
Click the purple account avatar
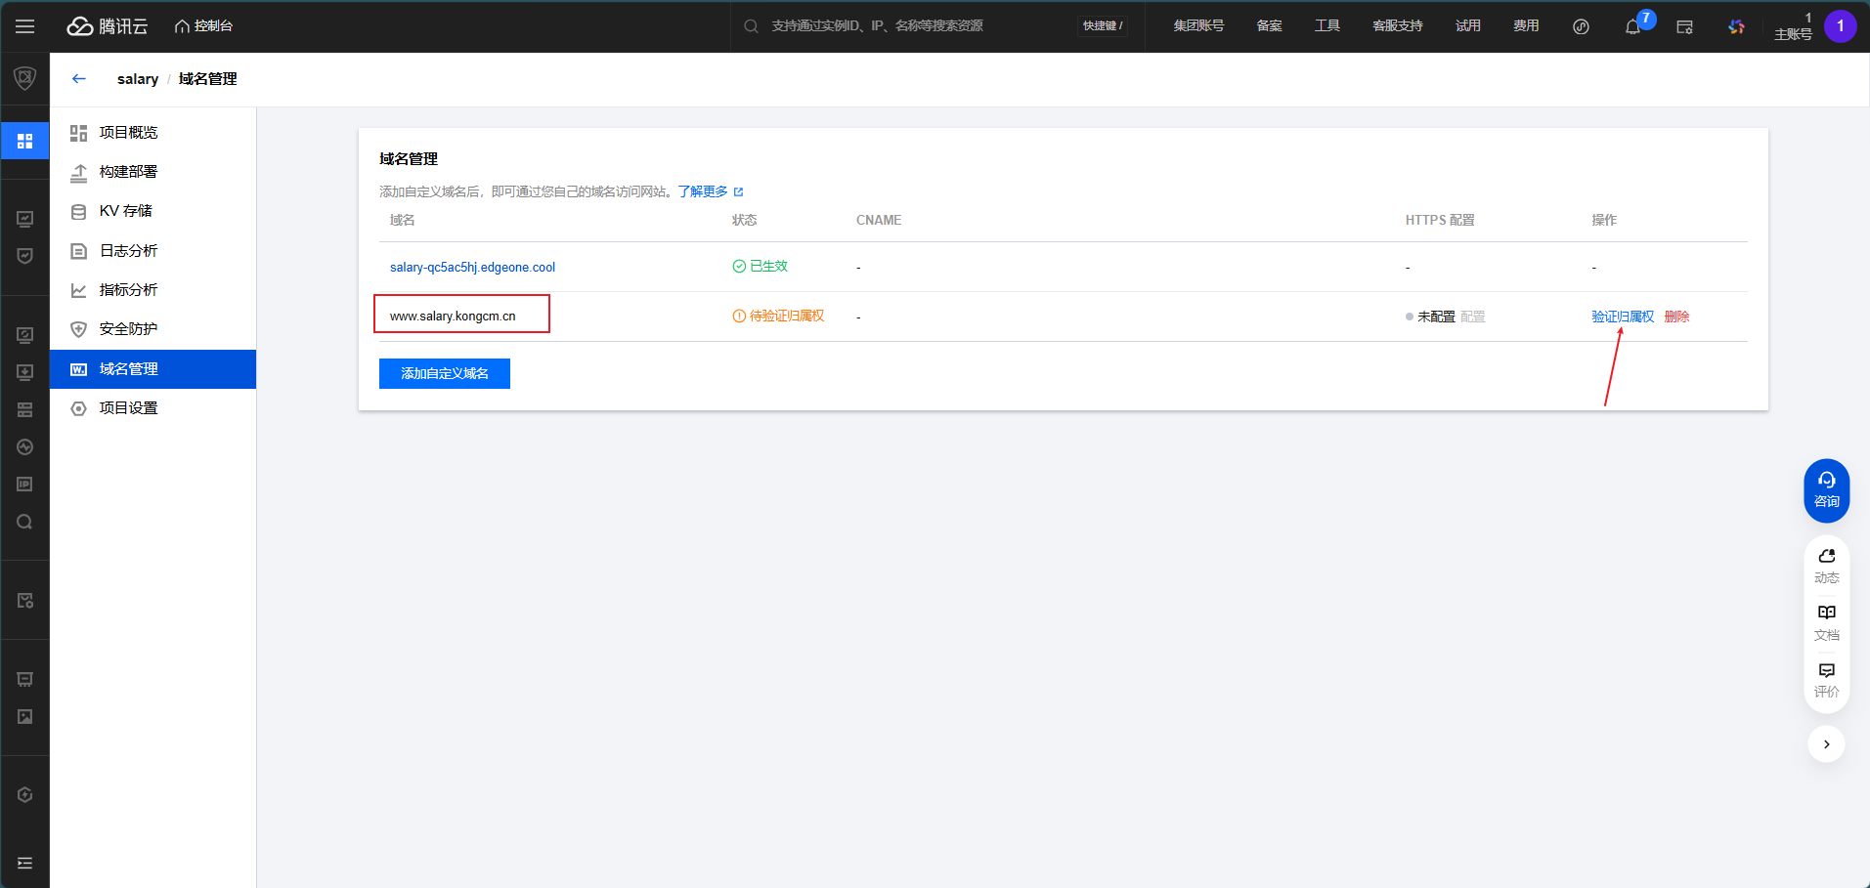(x=1840, y=26)
